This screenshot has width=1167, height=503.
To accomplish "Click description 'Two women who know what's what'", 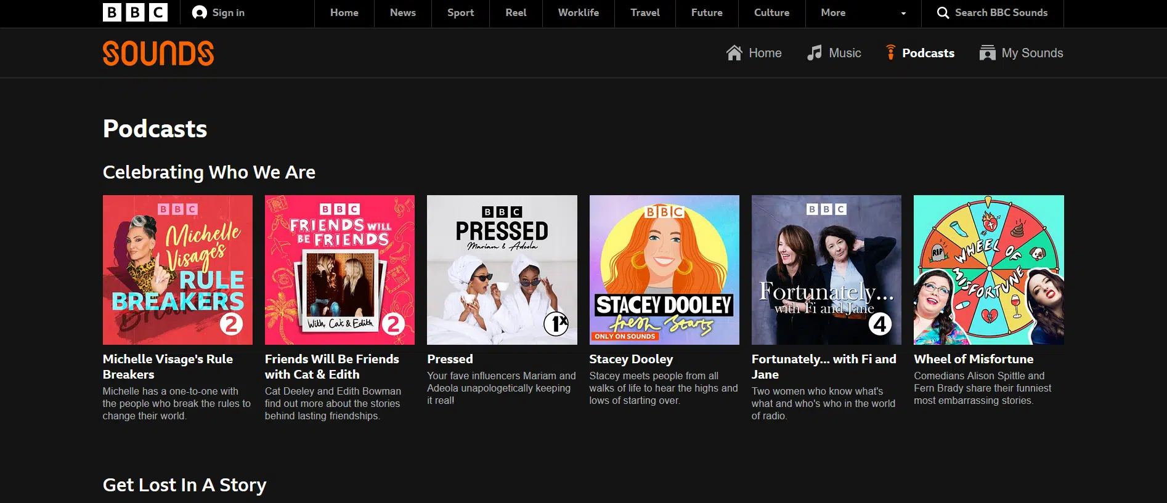I will (x=823, y=403).
